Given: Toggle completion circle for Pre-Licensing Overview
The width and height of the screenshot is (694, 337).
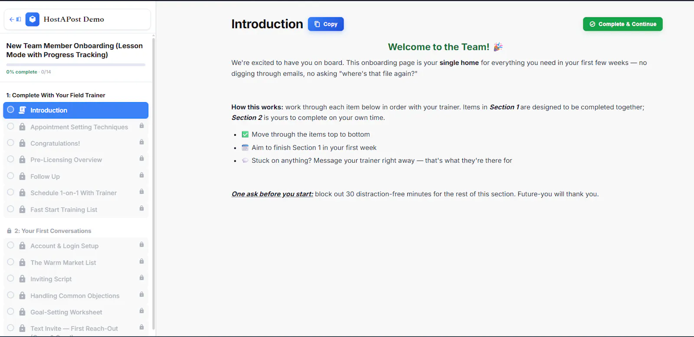Looking at the screenshot, I should [11, 159].
